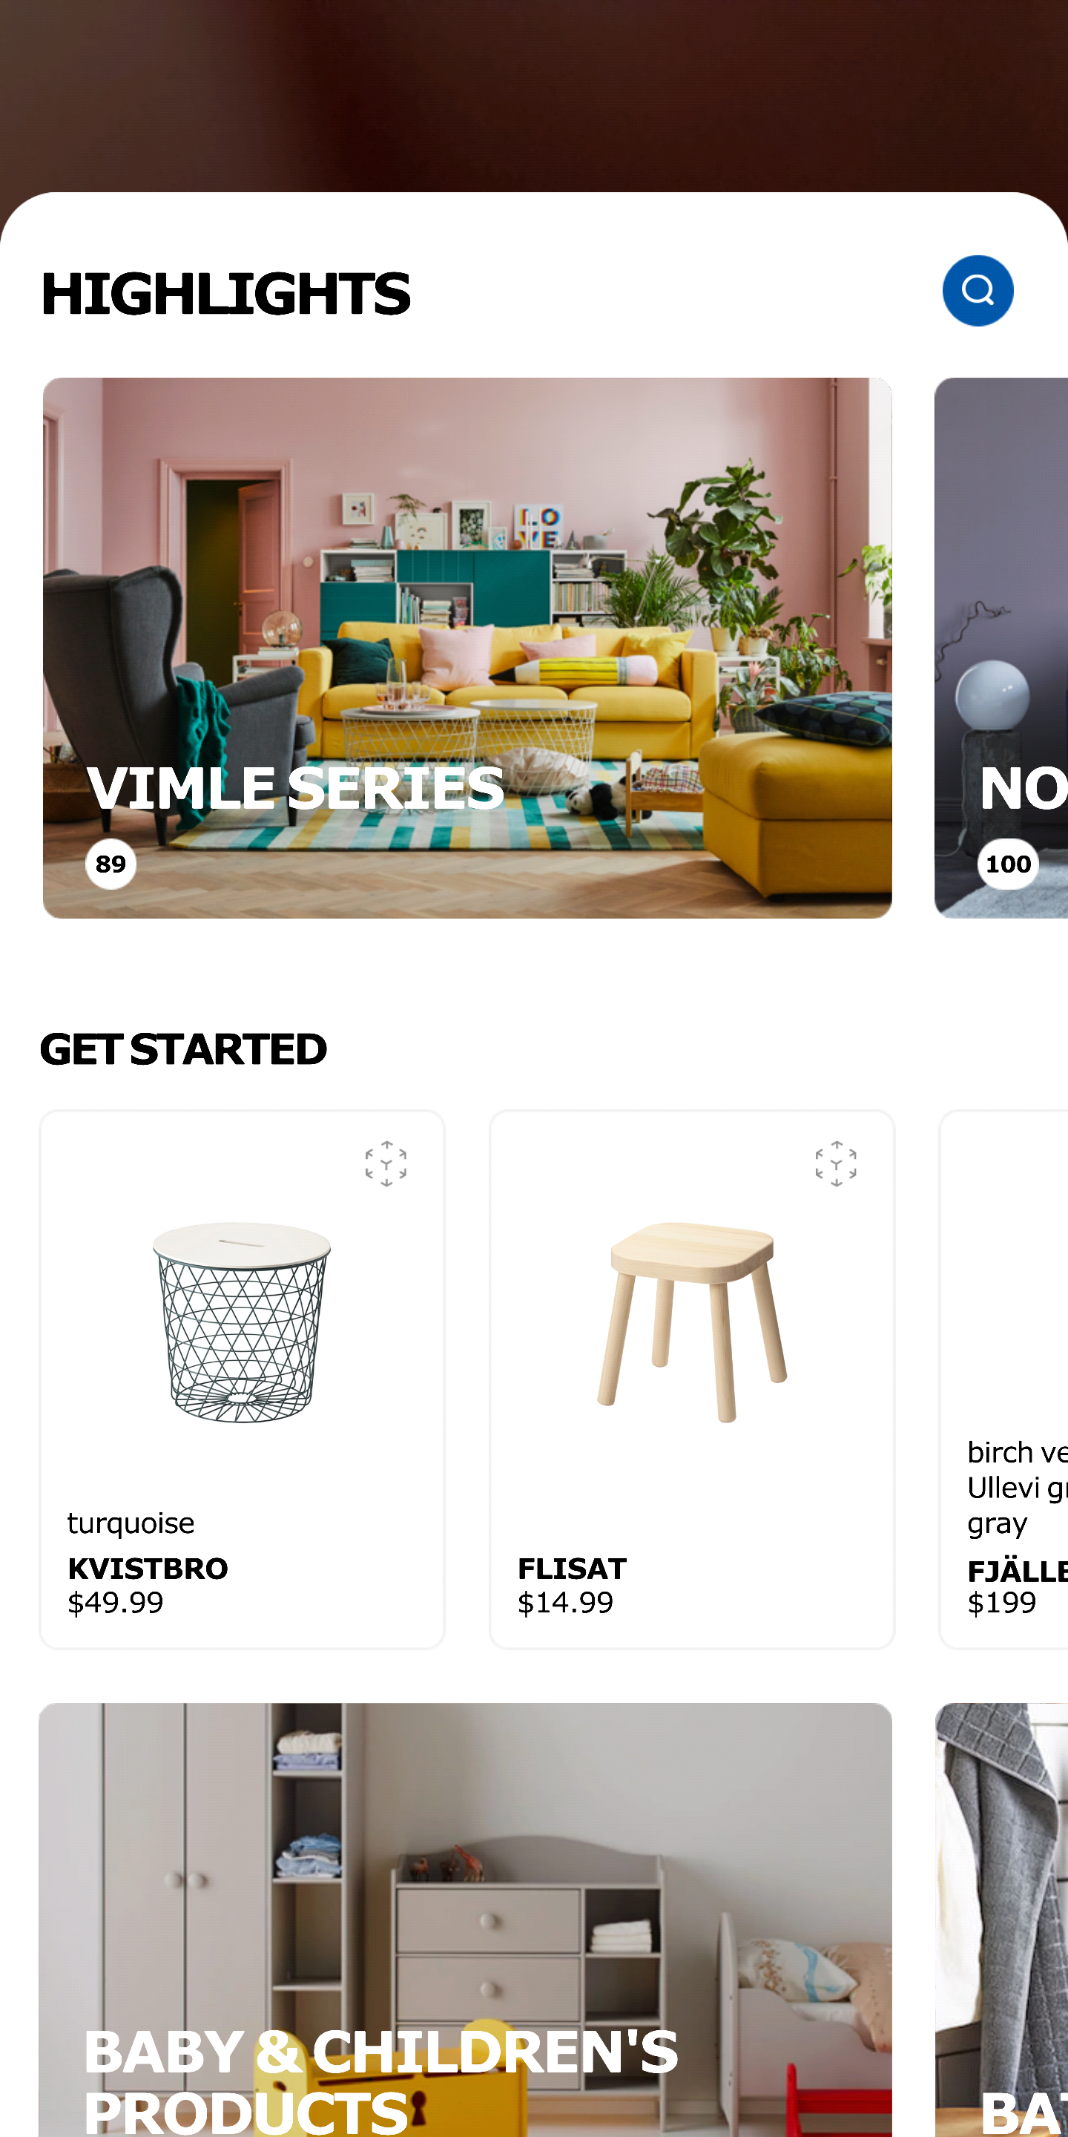Open AR view icon on KVISTBRO card

tap(386, 1163)
